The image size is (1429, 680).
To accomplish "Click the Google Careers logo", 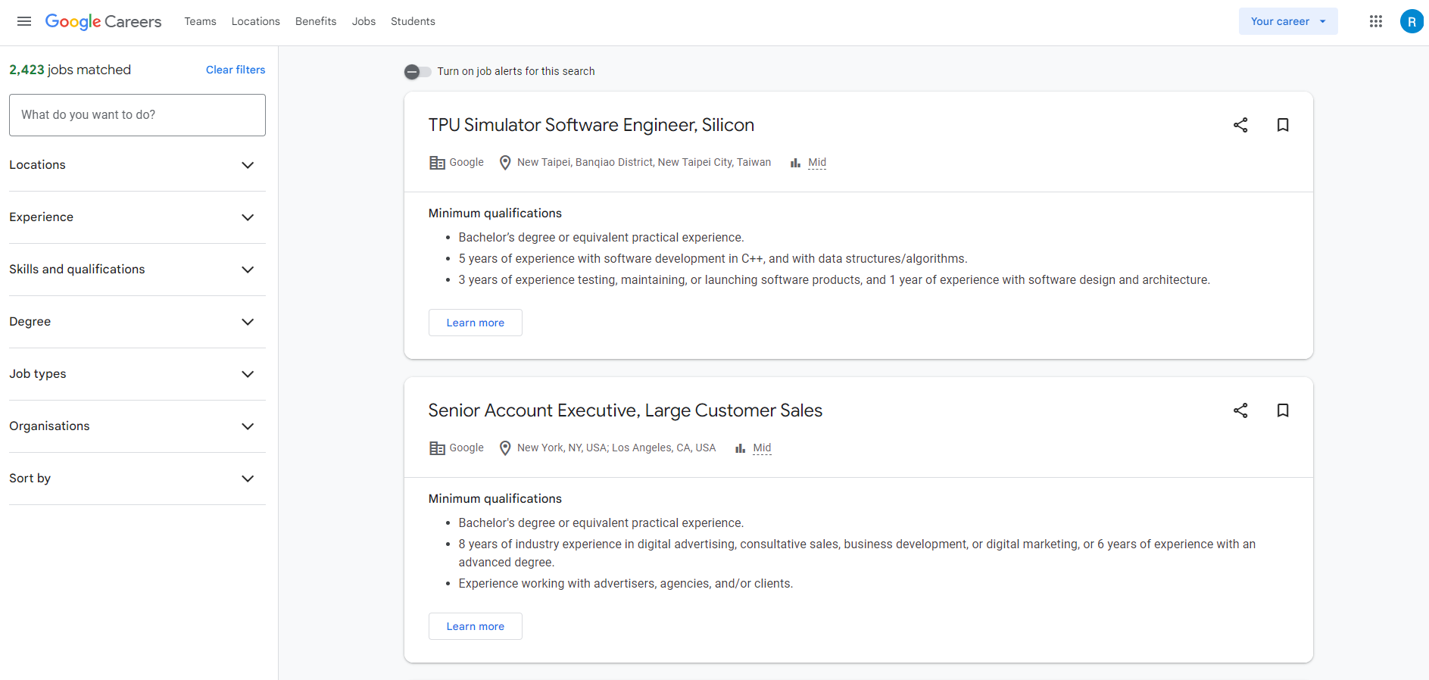I will 103,21.
